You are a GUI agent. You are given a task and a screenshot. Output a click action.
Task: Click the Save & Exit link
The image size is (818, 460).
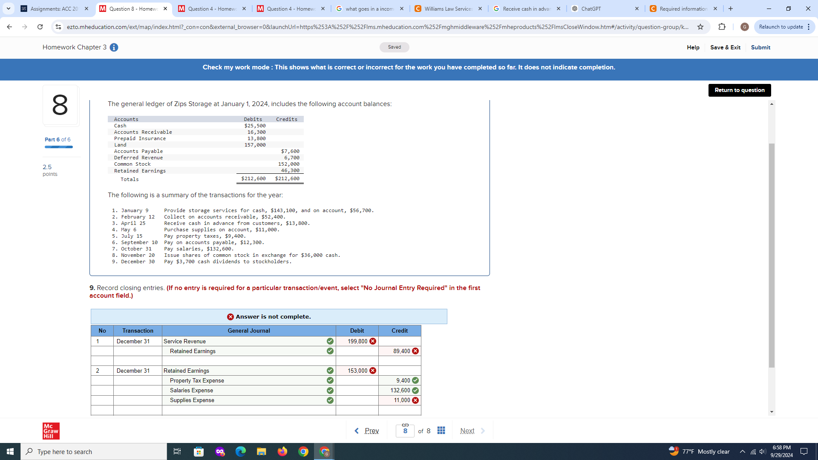(725, 47)
